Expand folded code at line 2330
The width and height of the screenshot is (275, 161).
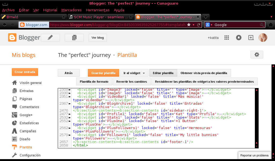70,93
